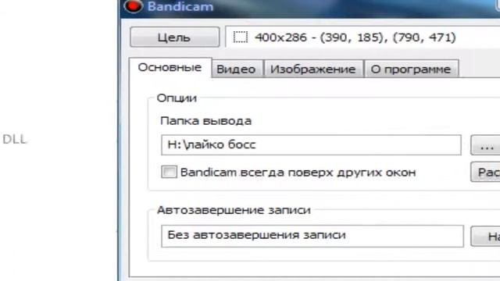Screen dimensions: 500x281
Task: Click the dotted rectangle selection icon
Action: [x=240, y=37]
